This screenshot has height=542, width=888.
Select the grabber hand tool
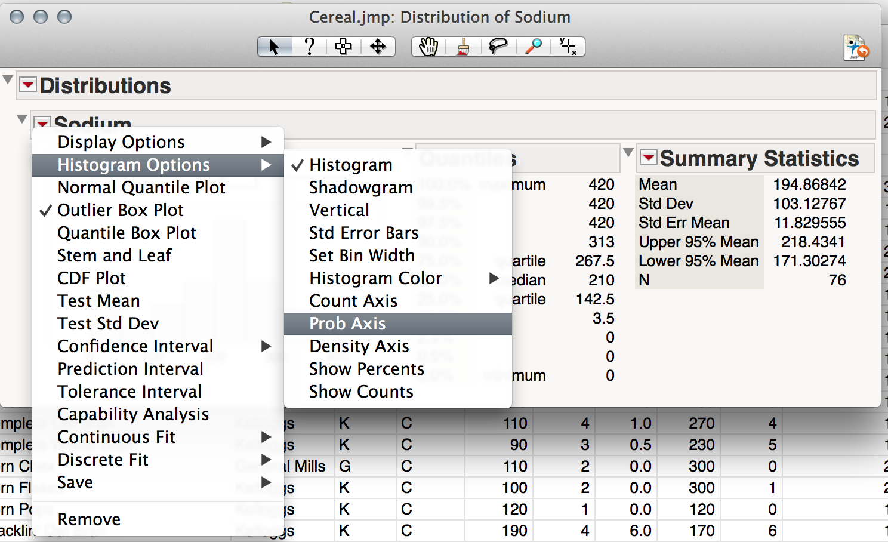coord(428,47)
